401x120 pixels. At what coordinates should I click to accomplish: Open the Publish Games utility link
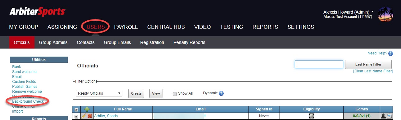(x=25, y=87)
